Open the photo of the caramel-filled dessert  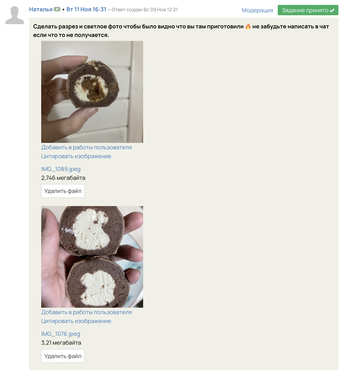coord(92,92)
